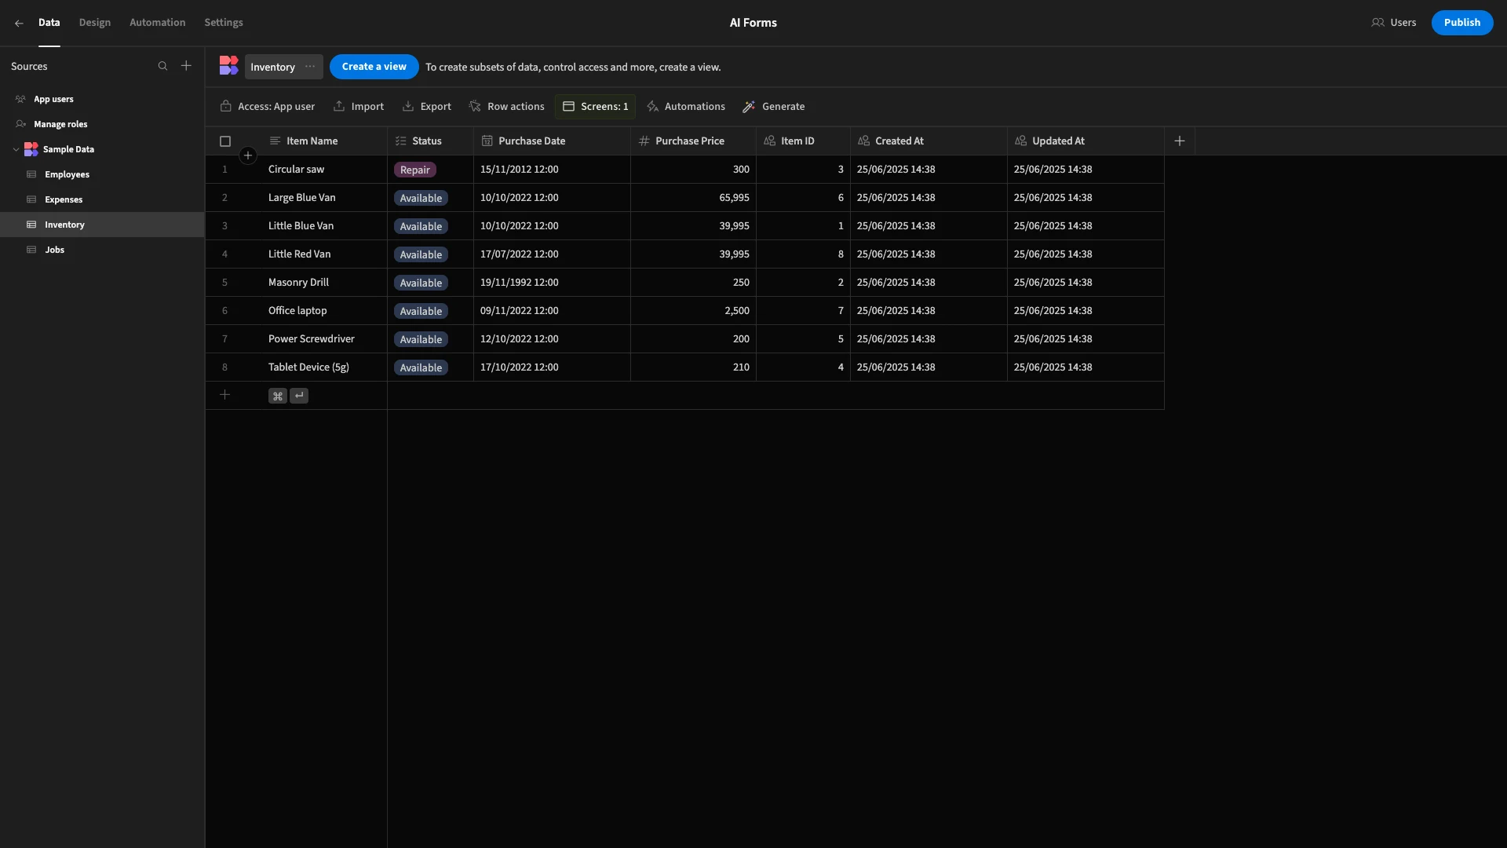Select the 65,995 price cell

[x=693, y=198]
